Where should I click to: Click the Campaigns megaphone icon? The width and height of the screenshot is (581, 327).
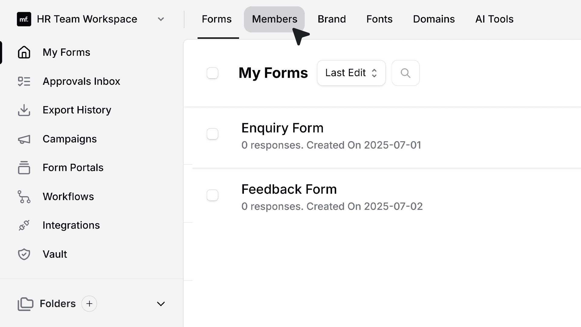point(24,139)
